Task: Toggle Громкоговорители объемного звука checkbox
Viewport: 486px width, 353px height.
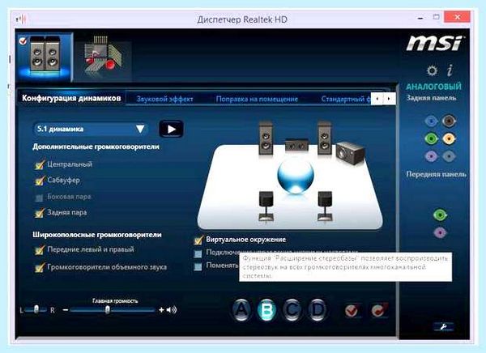Action: pos(40,267)
